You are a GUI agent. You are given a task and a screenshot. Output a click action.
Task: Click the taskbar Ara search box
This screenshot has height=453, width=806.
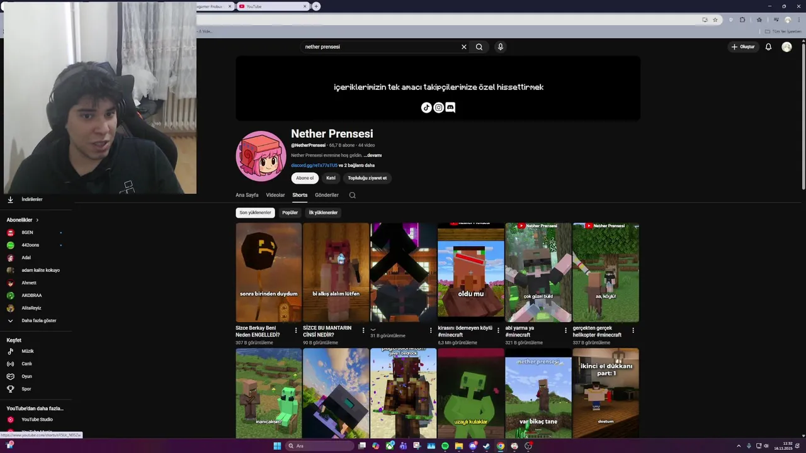click(319, 446)
